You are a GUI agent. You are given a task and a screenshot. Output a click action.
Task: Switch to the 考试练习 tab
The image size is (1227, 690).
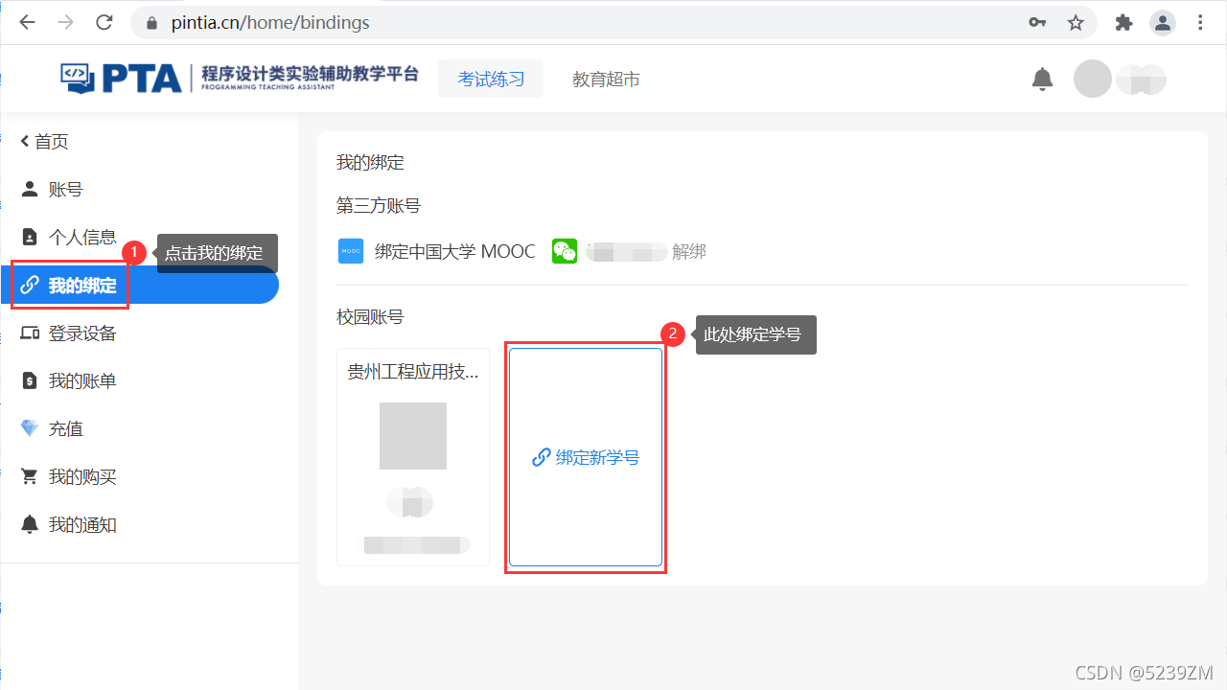(x=490, y=79)
